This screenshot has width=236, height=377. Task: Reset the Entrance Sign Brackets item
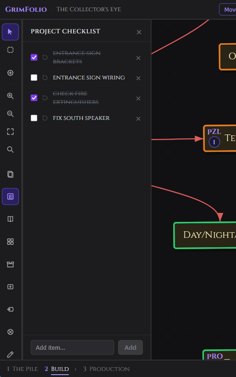pos(45,57)
